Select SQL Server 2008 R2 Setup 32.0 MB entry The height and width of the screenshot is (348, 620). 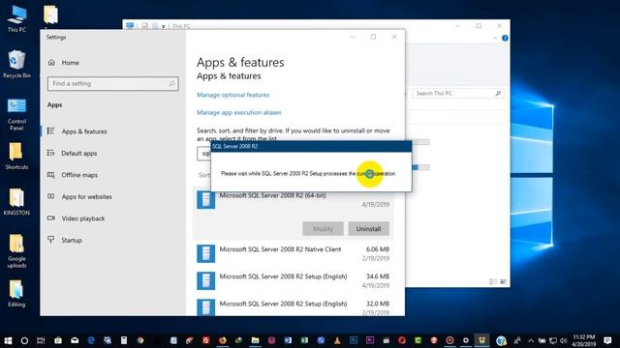coord(293,307)
